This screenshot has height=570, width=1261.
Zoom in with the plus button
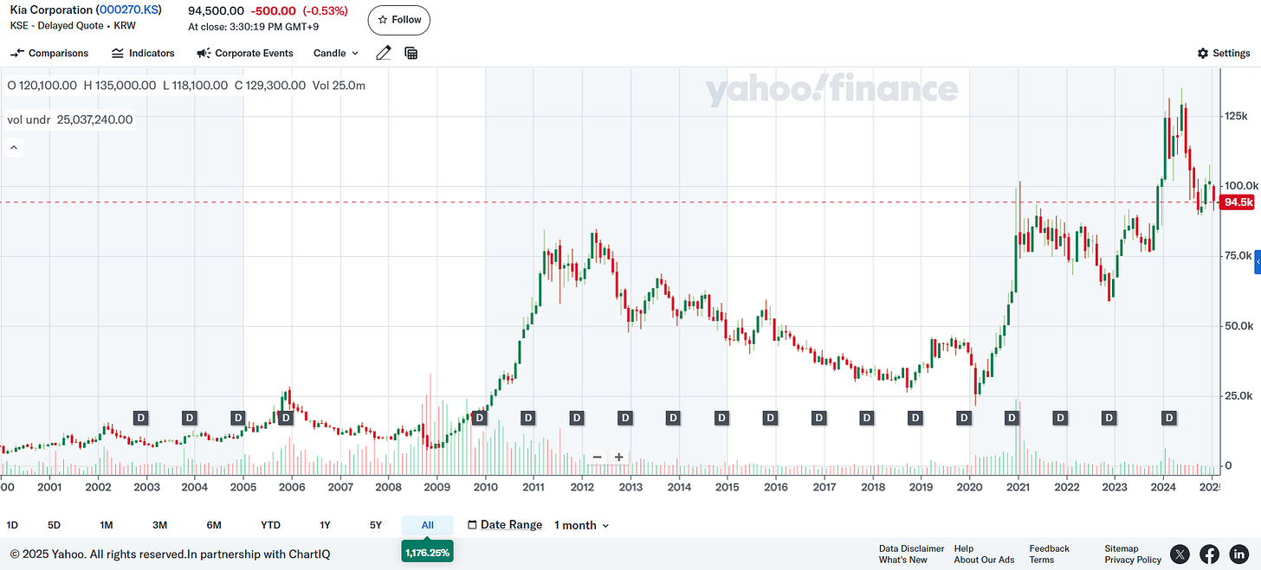(x=619, y=458)
